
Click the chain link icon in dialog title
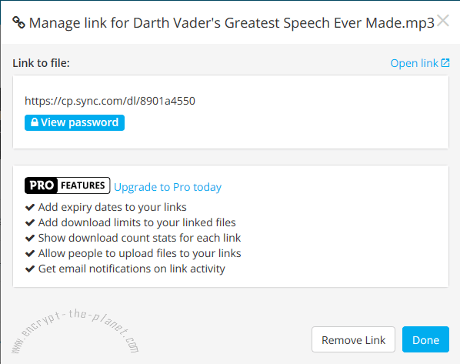18,22
